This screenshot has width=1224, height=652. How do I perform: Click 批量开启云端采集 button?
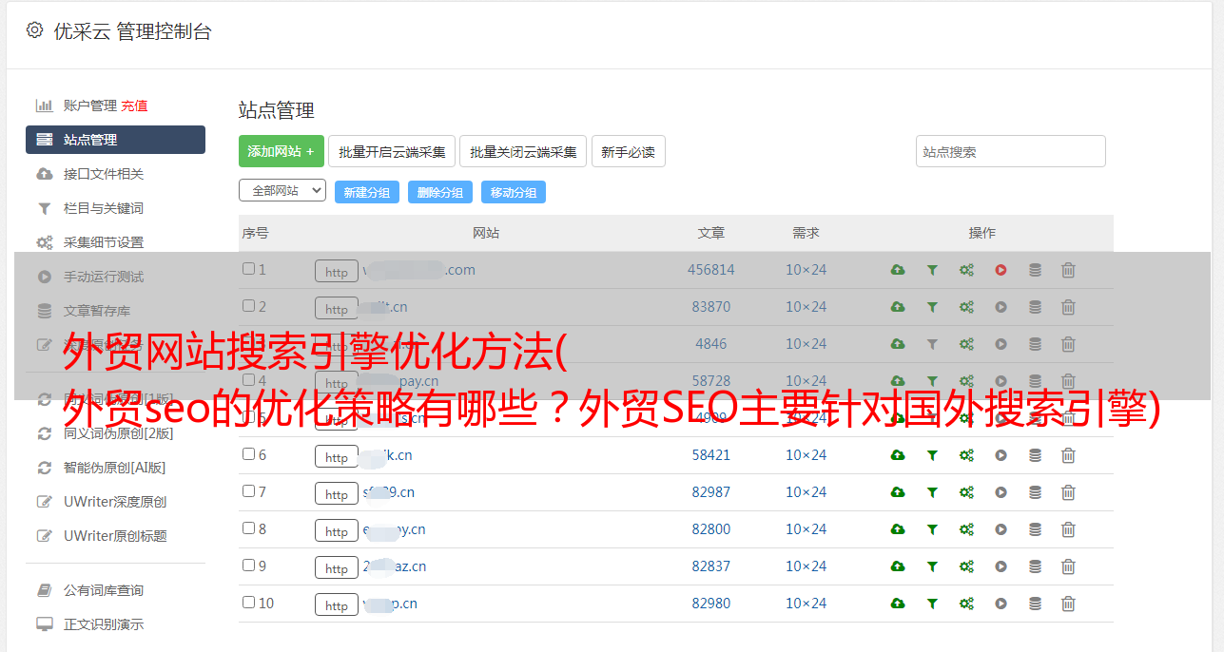click(x=392, y=151)
